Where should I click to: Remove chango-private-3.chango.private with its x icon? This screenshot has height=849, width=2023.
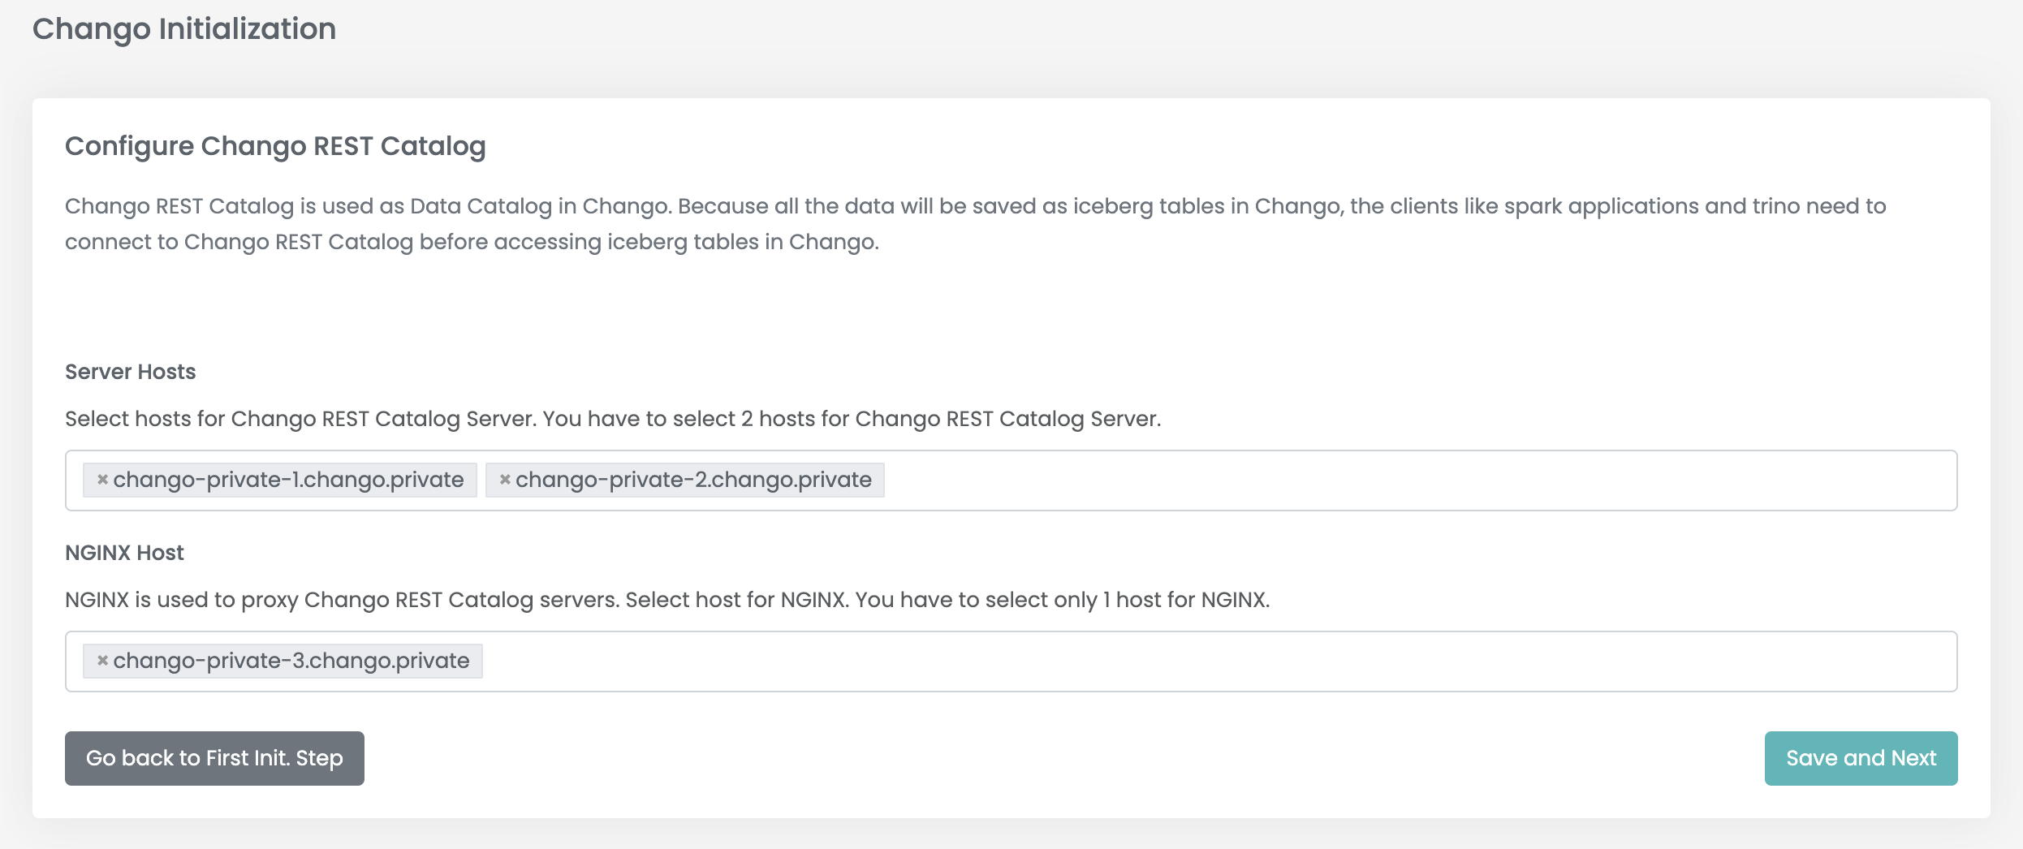tap(102, 661)
